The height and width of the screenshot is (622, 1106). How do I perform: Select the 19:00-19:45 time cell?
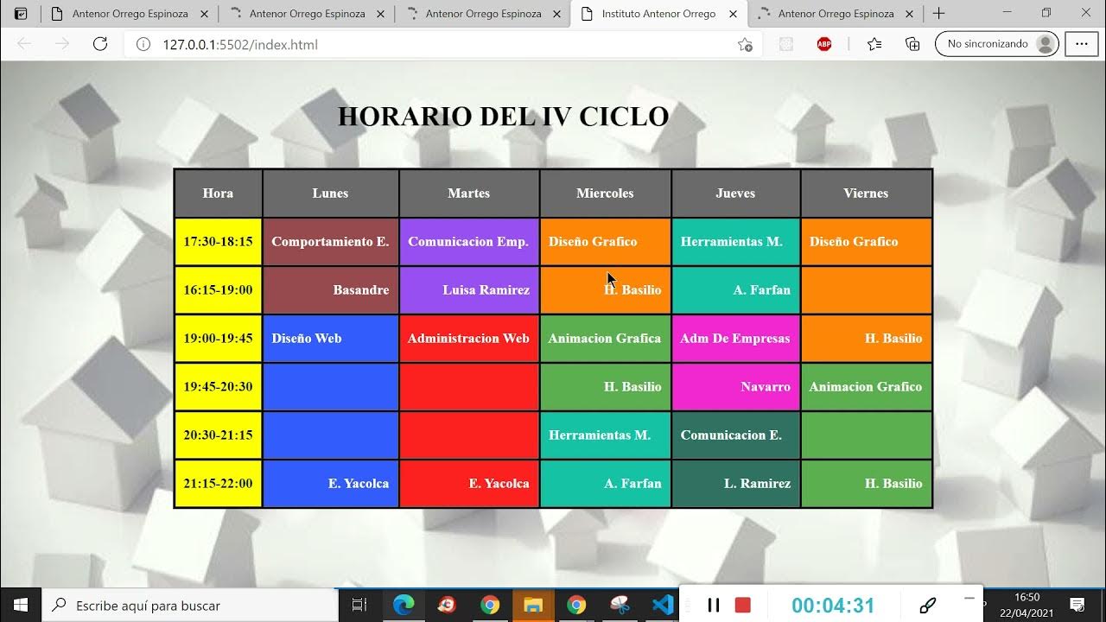[x=218, y=339]
